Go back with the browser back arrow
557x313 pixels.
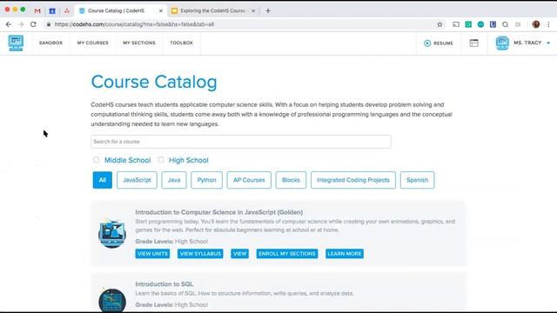click(9, 24)
